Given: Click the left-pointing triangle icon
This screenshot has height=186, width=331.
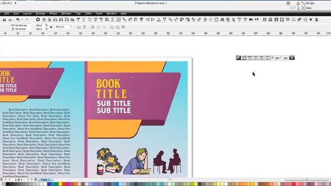Looking at the screenshot, I should (x=147, y=20).
